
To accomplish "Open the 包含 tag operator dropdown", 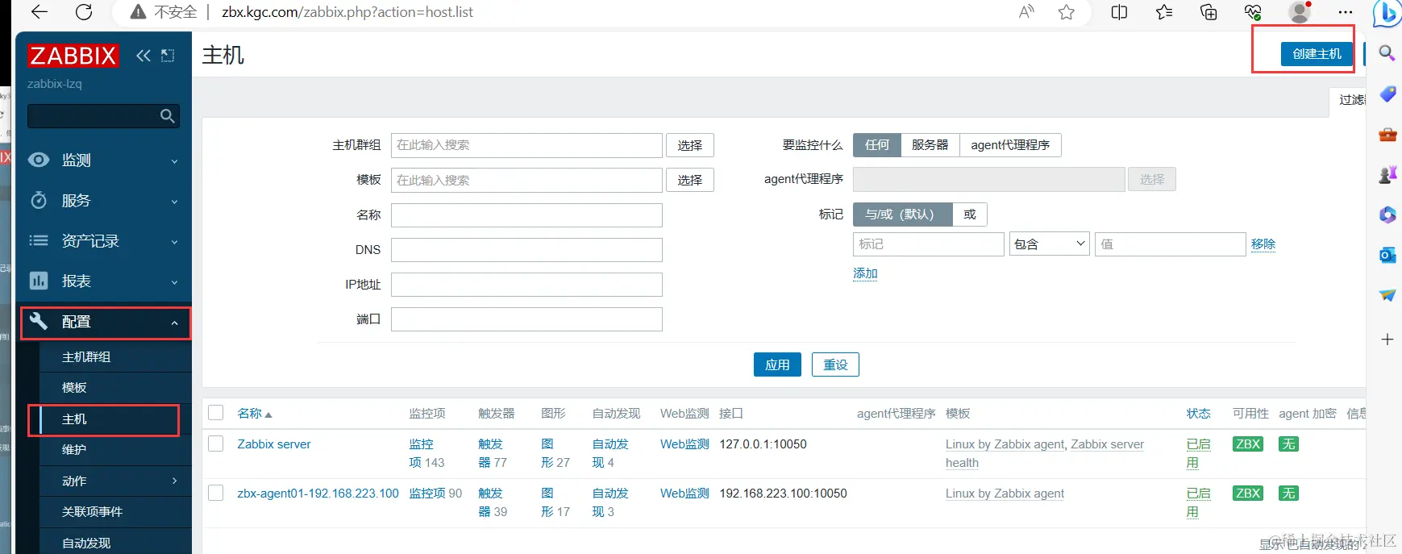I will click(x=1050, y=244).
